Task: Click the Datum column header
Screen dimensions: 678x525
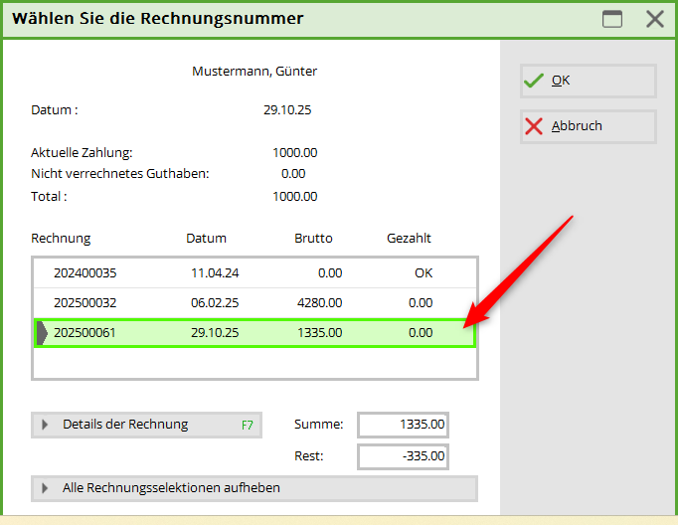Action: click(206, 239)
